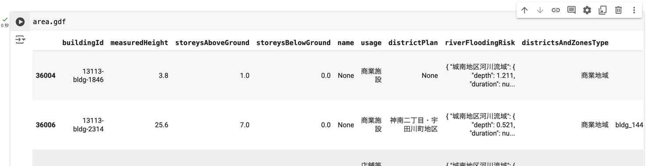This screenshot has width=646, height=166.
Task: Click the districtsAndZonesType column header
Action: [565, 43]
